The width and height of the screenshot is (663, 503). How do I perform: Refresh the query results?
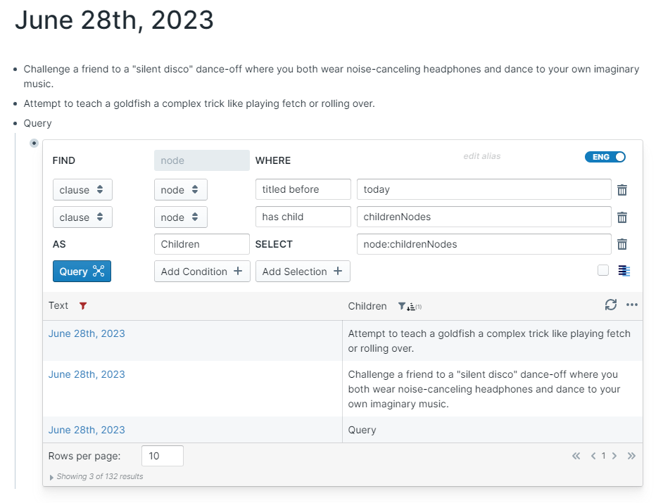click(x=611, y=305)
